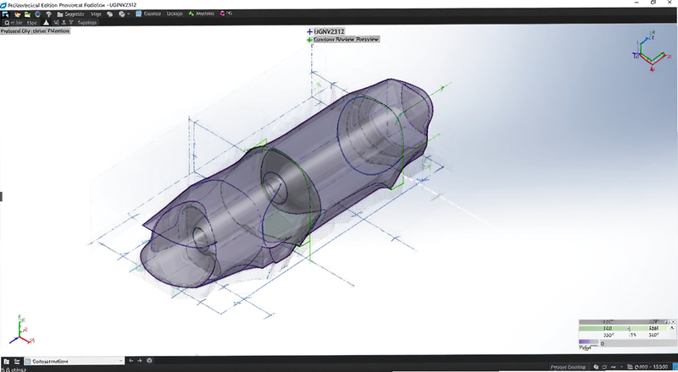Click the gray input field beside purple swatch

click(x=637, y=343)
